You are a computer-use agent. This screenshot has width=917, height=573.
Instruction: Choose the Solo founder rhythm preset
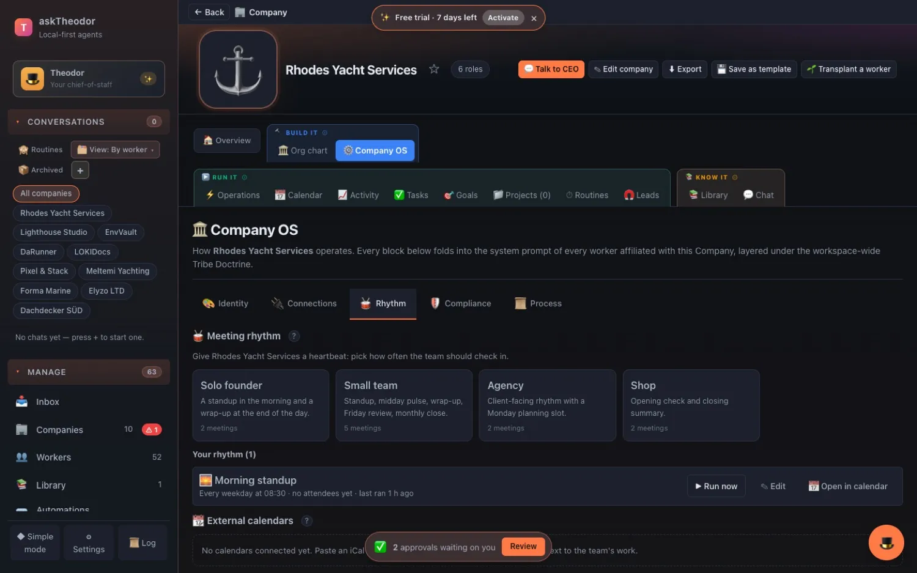(260, 405)
